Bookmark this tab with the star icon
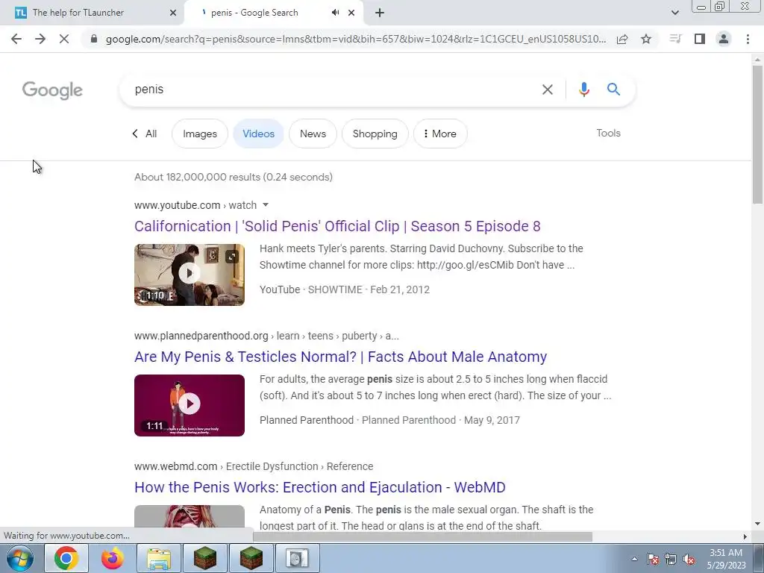Viewport: 764px width, 573px height. [646, 39]
